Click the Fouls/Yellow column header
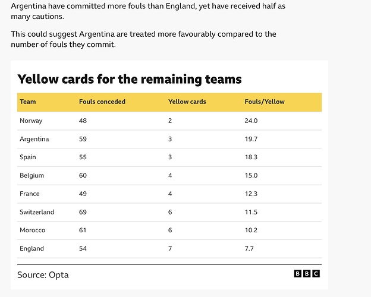The width and height of the screenshot is (371, 297). (x=265, y=102)
